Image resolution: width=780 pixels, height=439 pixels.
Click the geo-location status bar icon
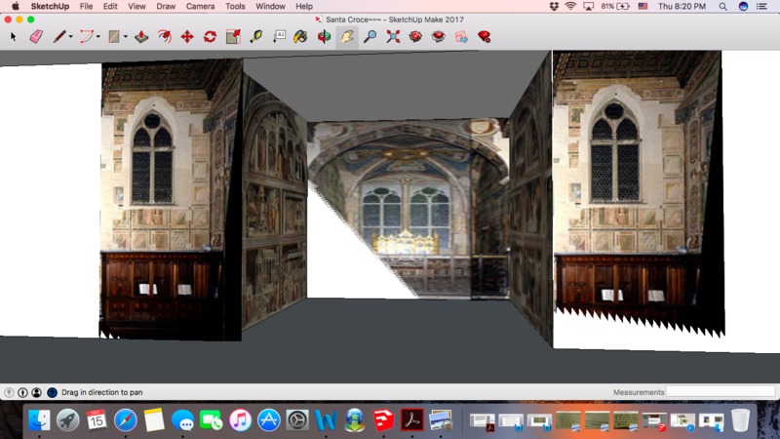(9, 392)
